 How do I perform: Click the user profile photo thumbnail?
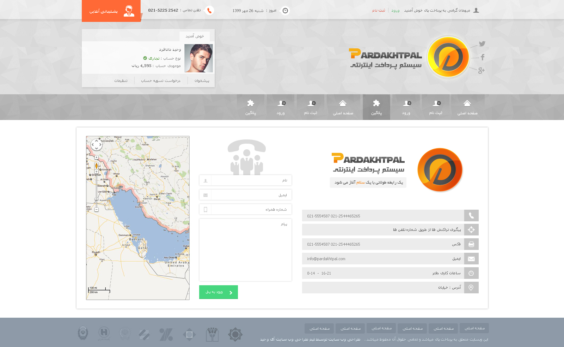coord(198,58)
